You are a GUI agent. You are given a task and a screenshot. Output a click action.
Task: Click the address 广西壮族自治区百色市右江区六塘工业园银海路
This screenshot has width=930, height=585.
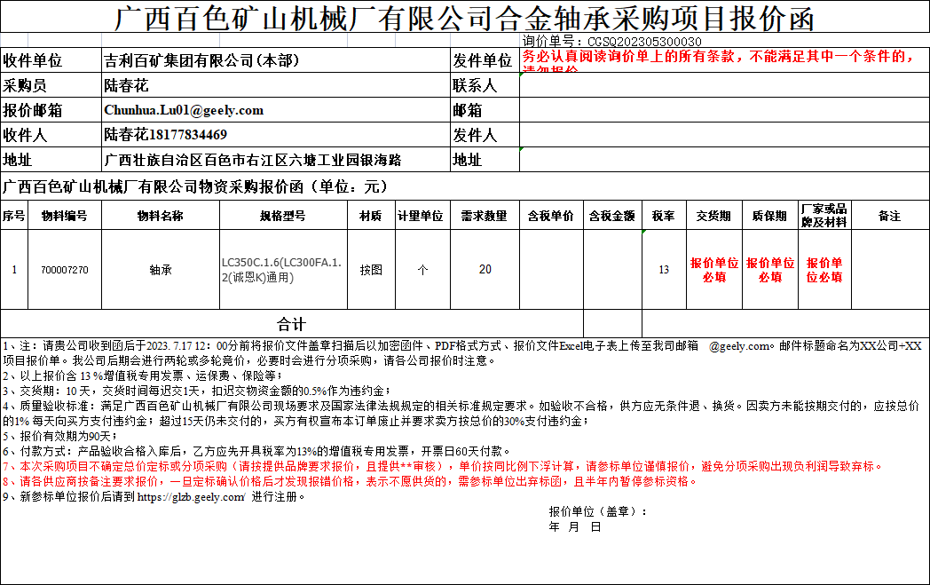coord(253,160)
